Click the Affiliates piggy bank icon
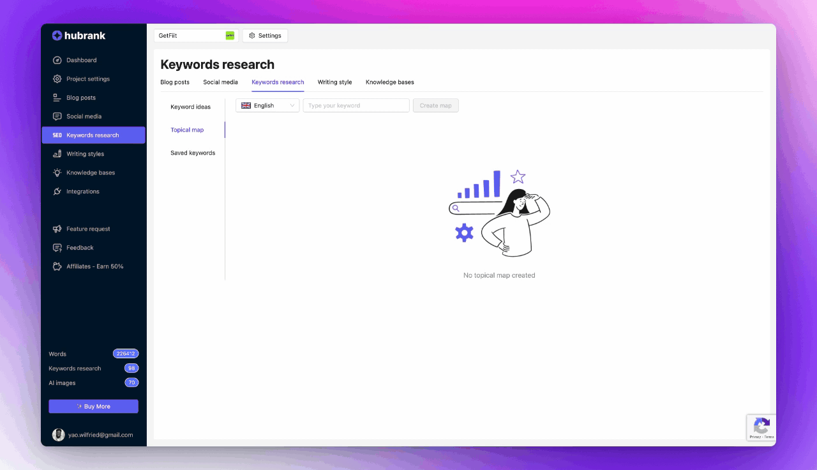The width and height of the screenshot is (817, 470). click(x=57, y=266)
